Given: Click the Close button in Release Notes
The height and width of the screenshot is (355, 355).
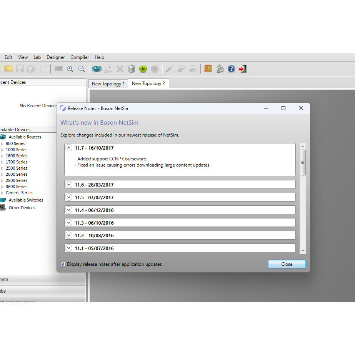Looking at the screenshot, I should pos(287,264).
